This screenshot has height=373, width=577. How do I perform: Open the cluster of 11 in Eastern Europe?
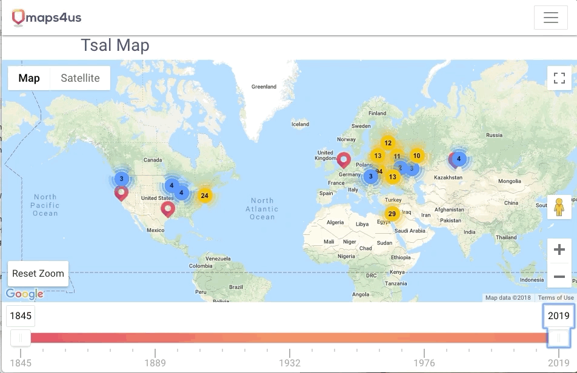pyautogui.click(x=396, y=156)
